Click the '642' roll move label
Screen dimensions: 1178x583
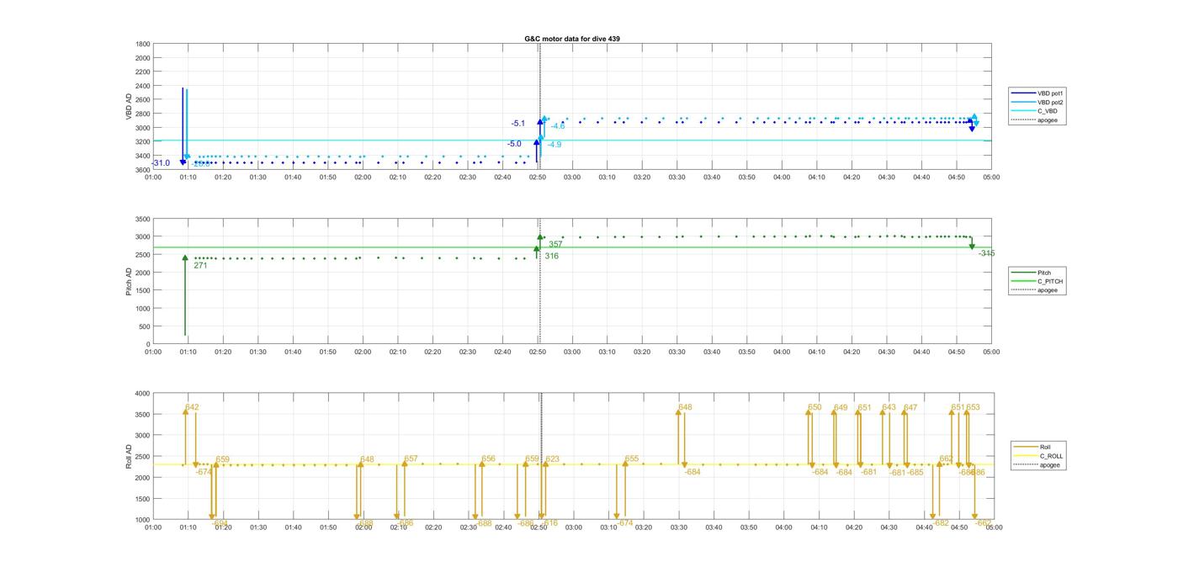192,407
